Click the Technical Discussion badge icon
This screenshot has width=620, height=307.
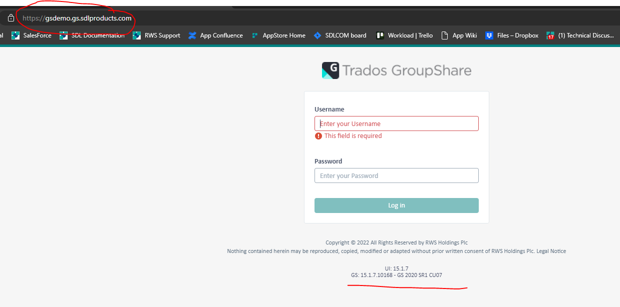(550, 35)
